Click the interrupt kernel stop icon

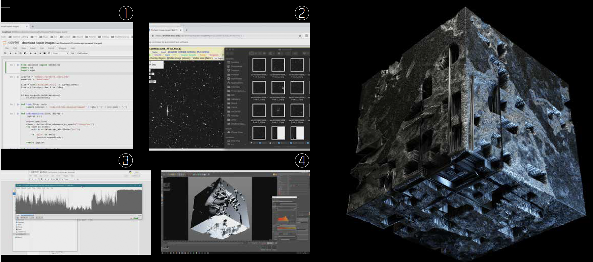(x=44, y=53)
